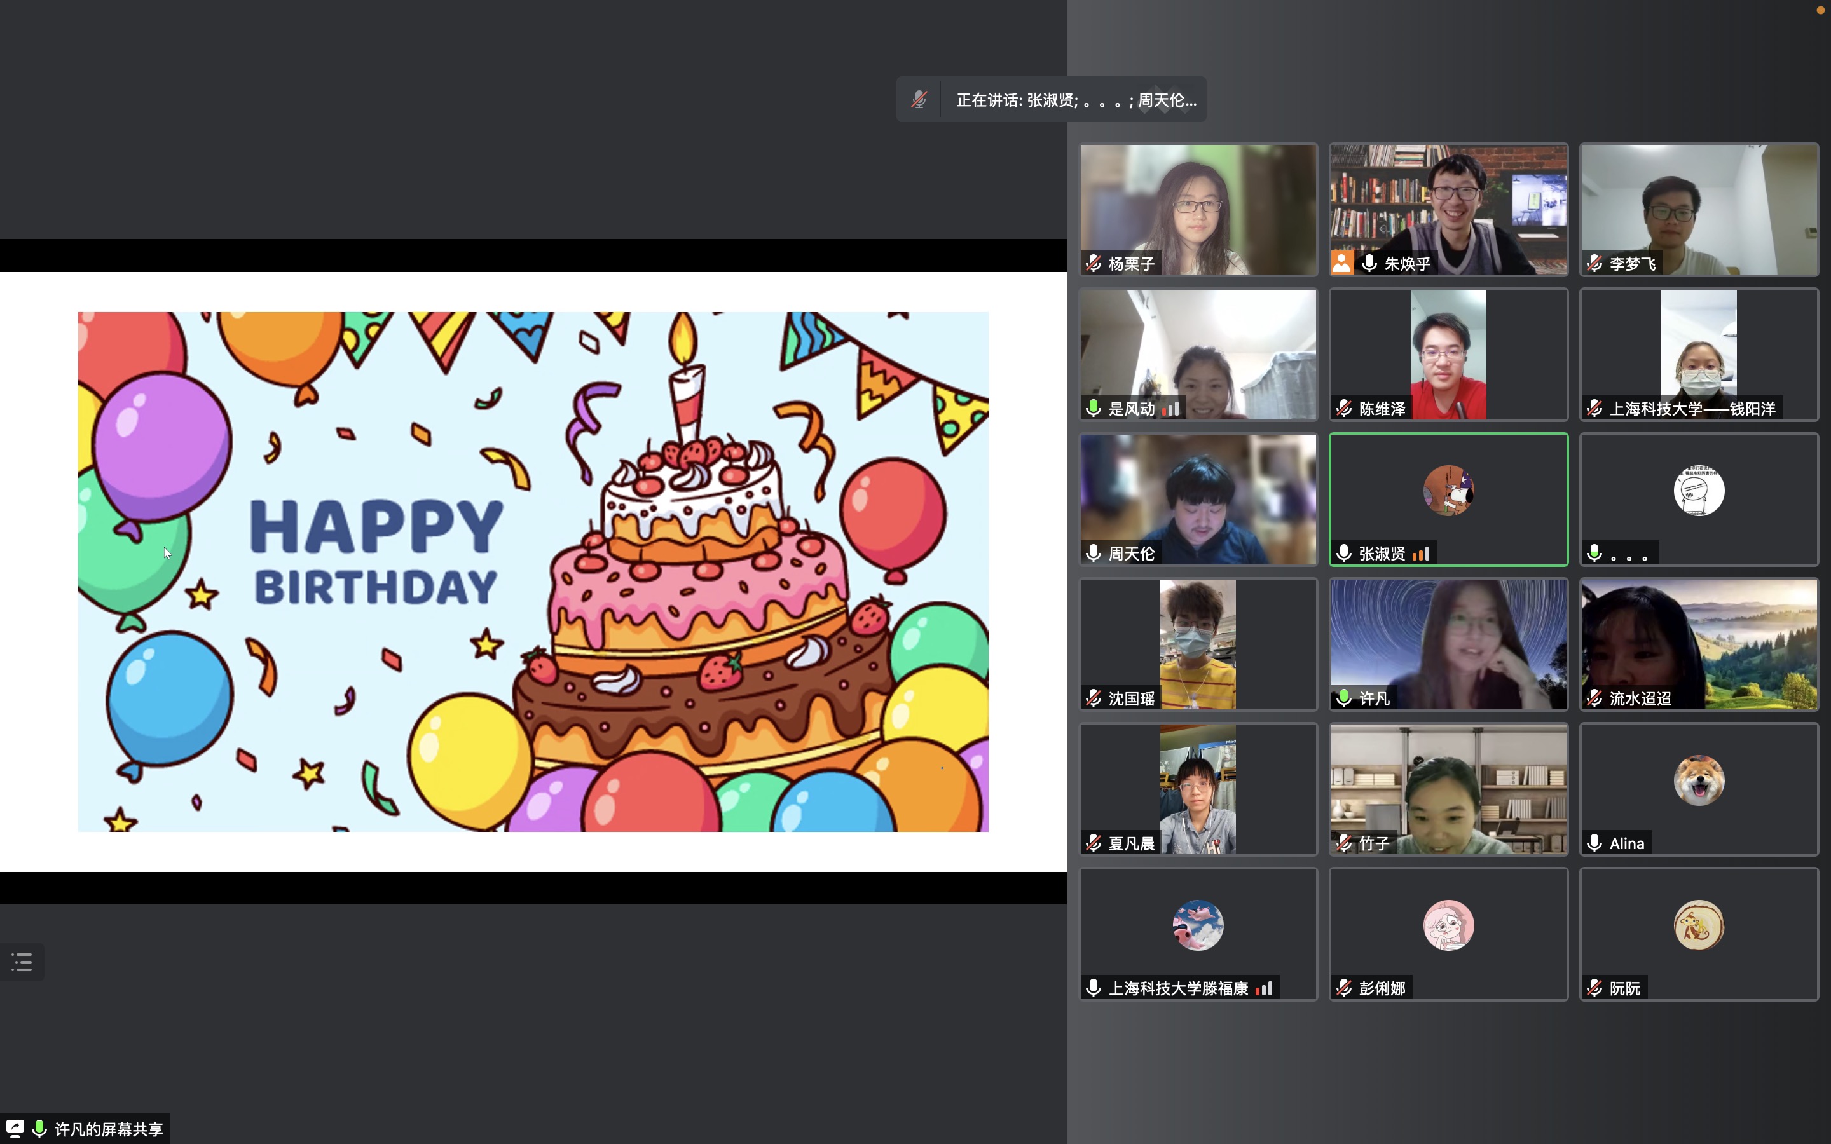Click the signal bars icon next to 上海科技大学滕福康
Image resolution: width=1831 pixels, height=1144 pixels.
click(x=1265, y=988)
